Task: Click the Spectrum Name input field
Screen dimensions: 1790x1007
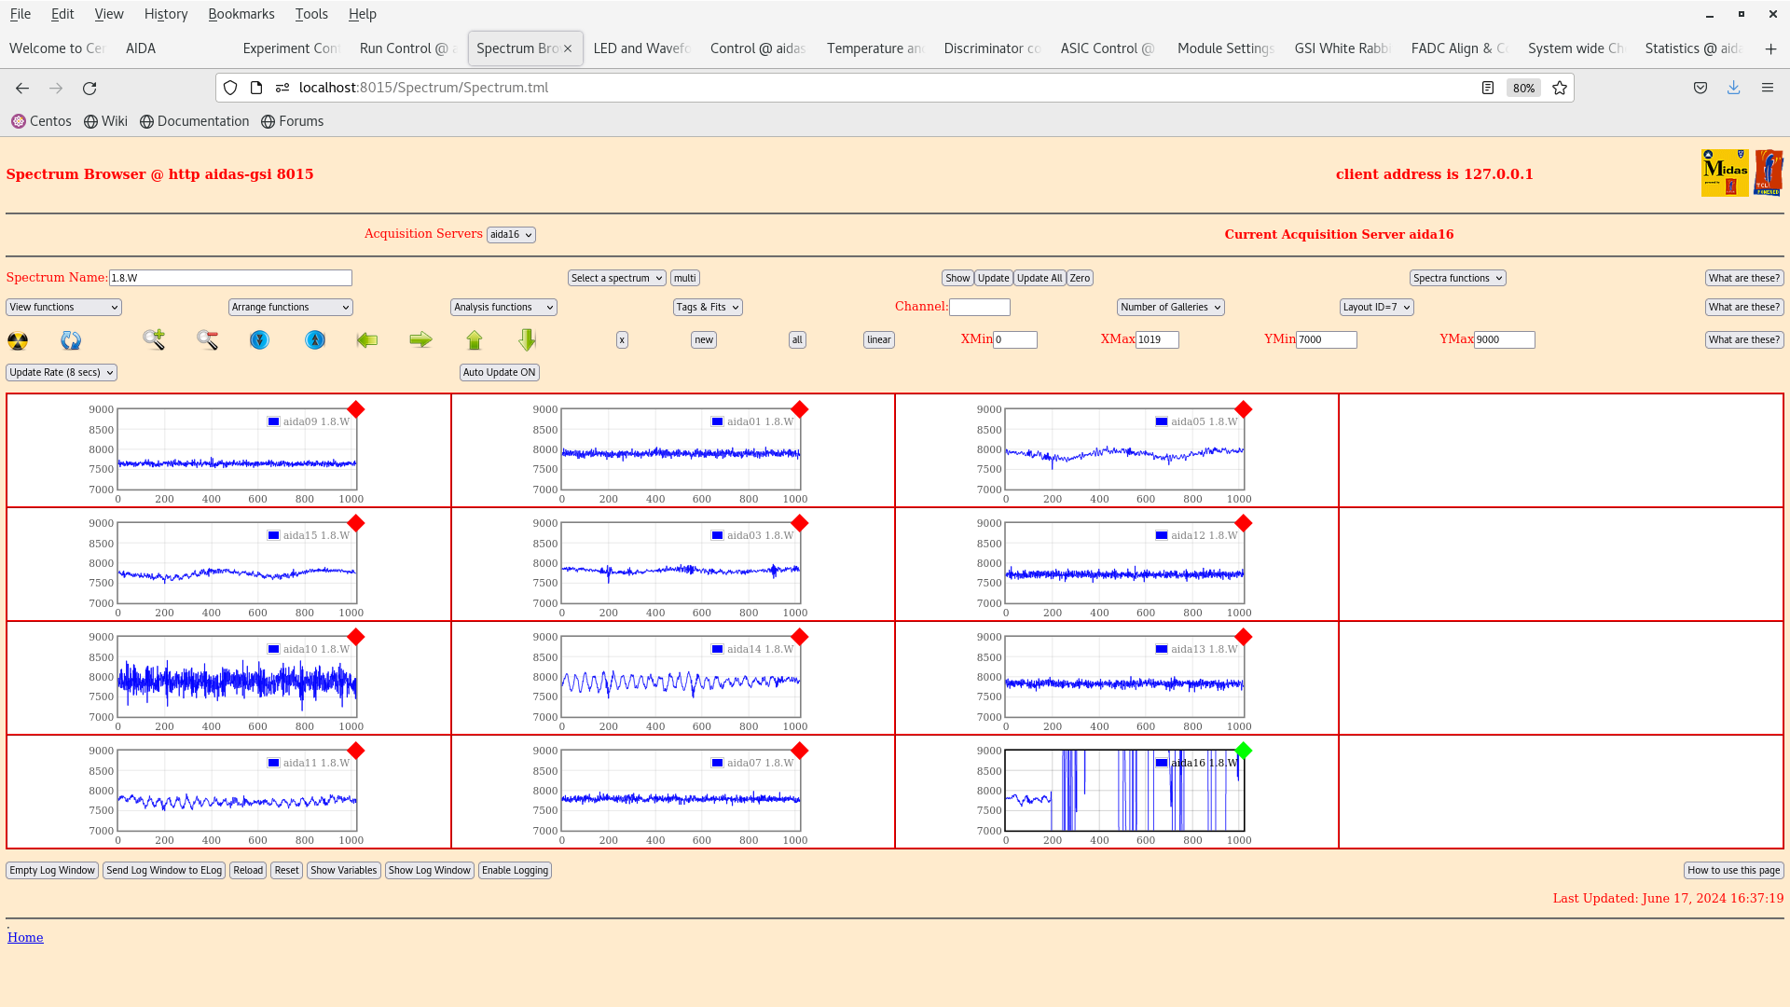Action: point(230,278)
